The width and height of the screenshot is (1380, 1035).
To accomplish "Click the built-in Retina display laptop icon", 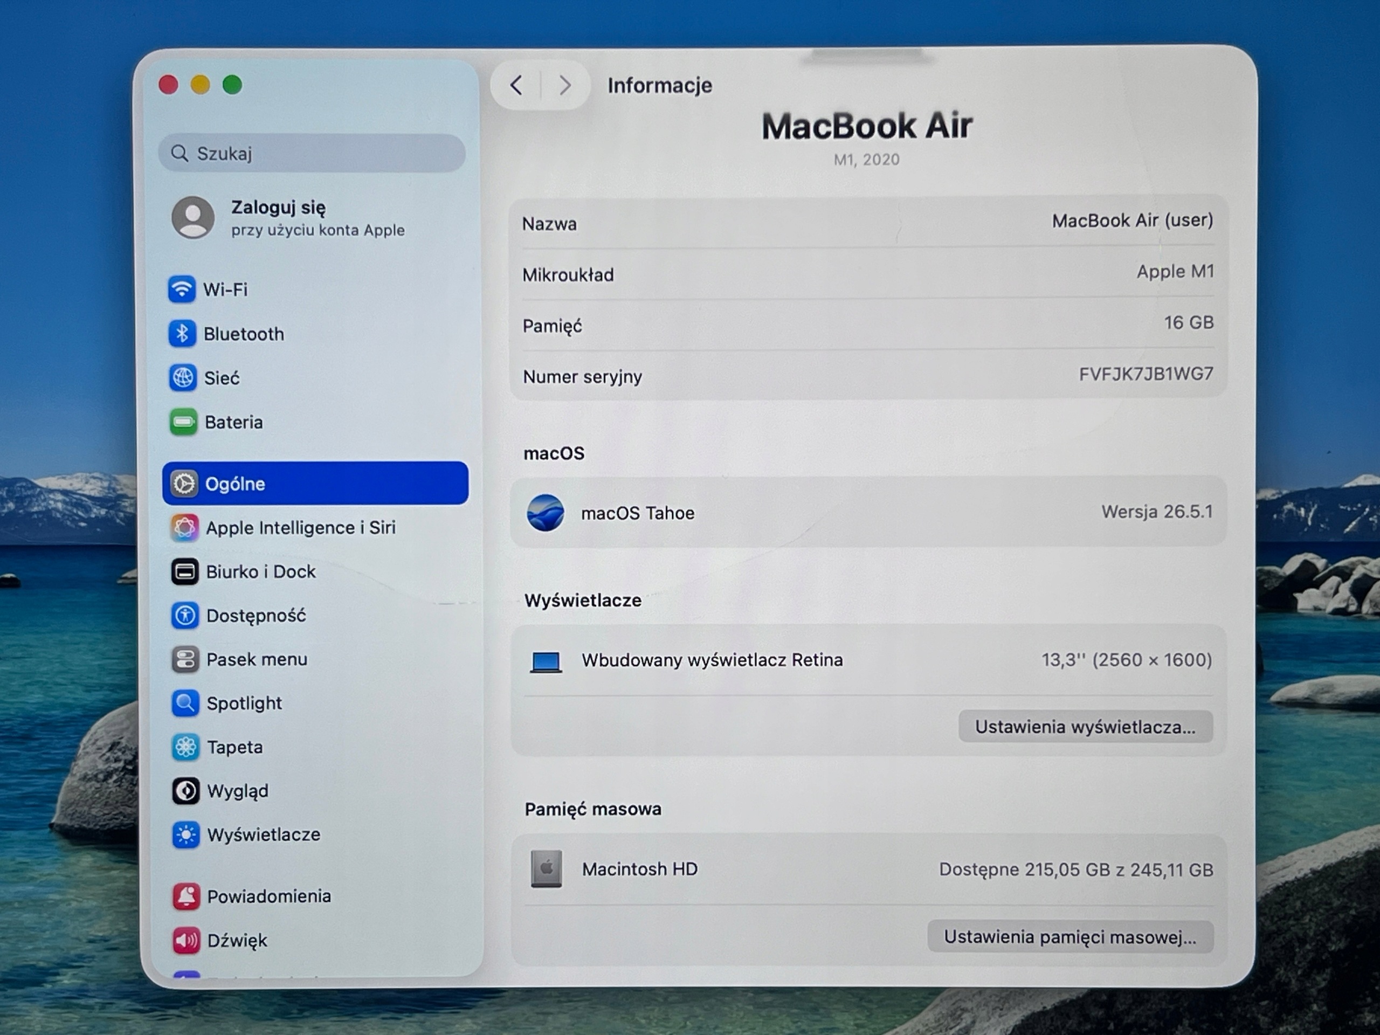I will pyautogui.click(x=546, y=661).
